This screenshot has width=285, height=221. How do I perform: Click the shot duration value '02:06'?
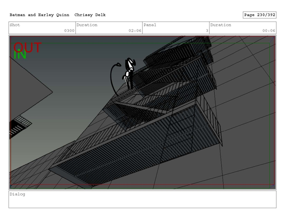click(135, 31)
